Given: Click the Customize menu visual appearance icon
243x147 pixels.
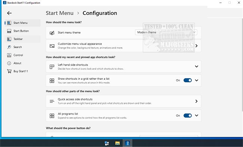Looking at the screenshot, I should (52, 46).
